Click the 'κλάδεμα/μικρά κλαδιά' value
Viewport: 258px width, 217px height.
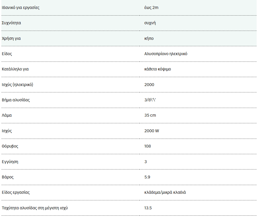point(165,192)
